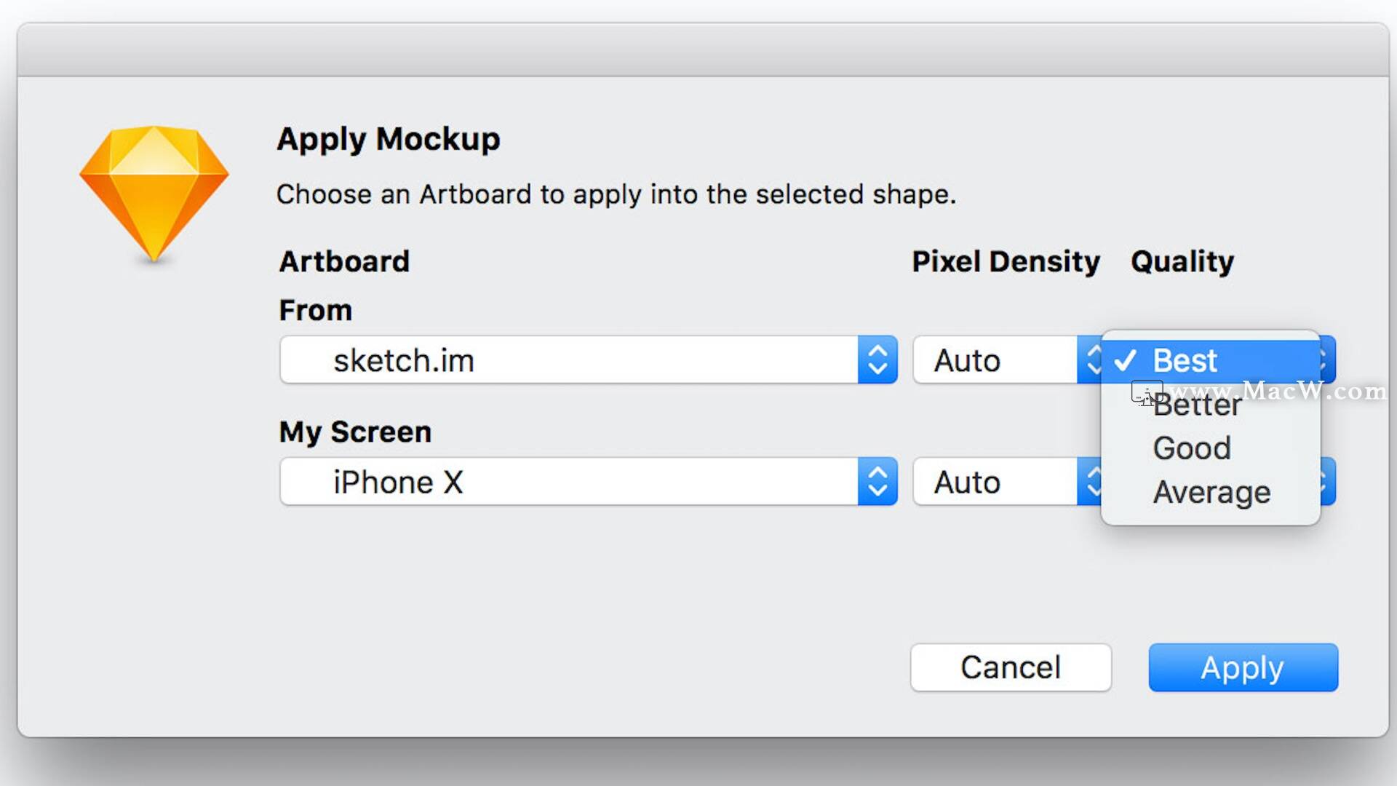
Task: Open From row Auto pixel density dropdown
Action: click(994, 360)
